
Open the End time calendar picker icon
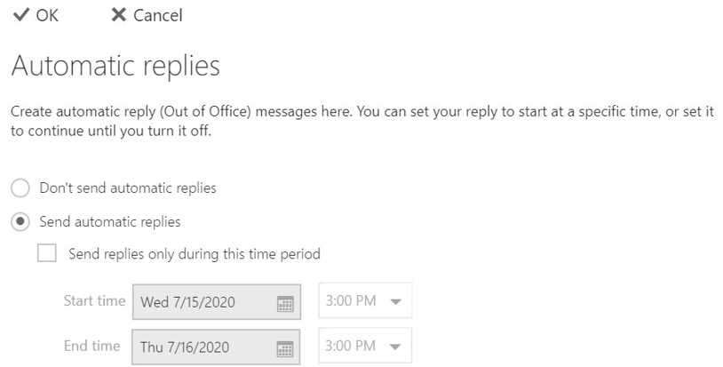(285, 348)
